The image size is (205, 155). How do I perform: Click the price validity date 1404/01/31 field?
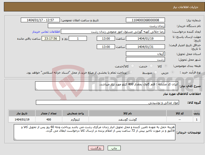coord(145,47)
